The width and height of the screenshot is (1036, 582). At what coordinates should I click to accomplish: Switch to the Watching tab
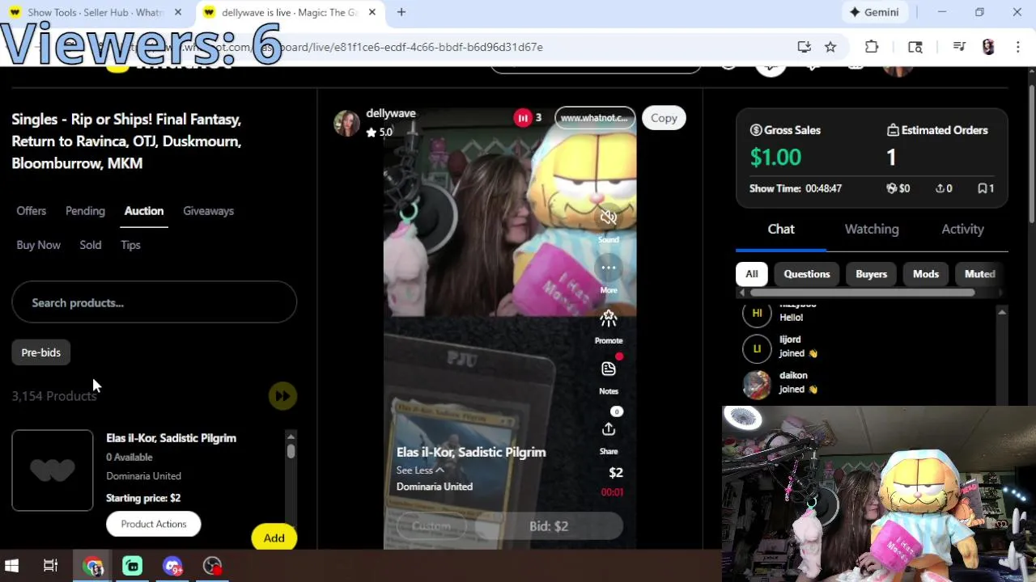pos(872,229)
